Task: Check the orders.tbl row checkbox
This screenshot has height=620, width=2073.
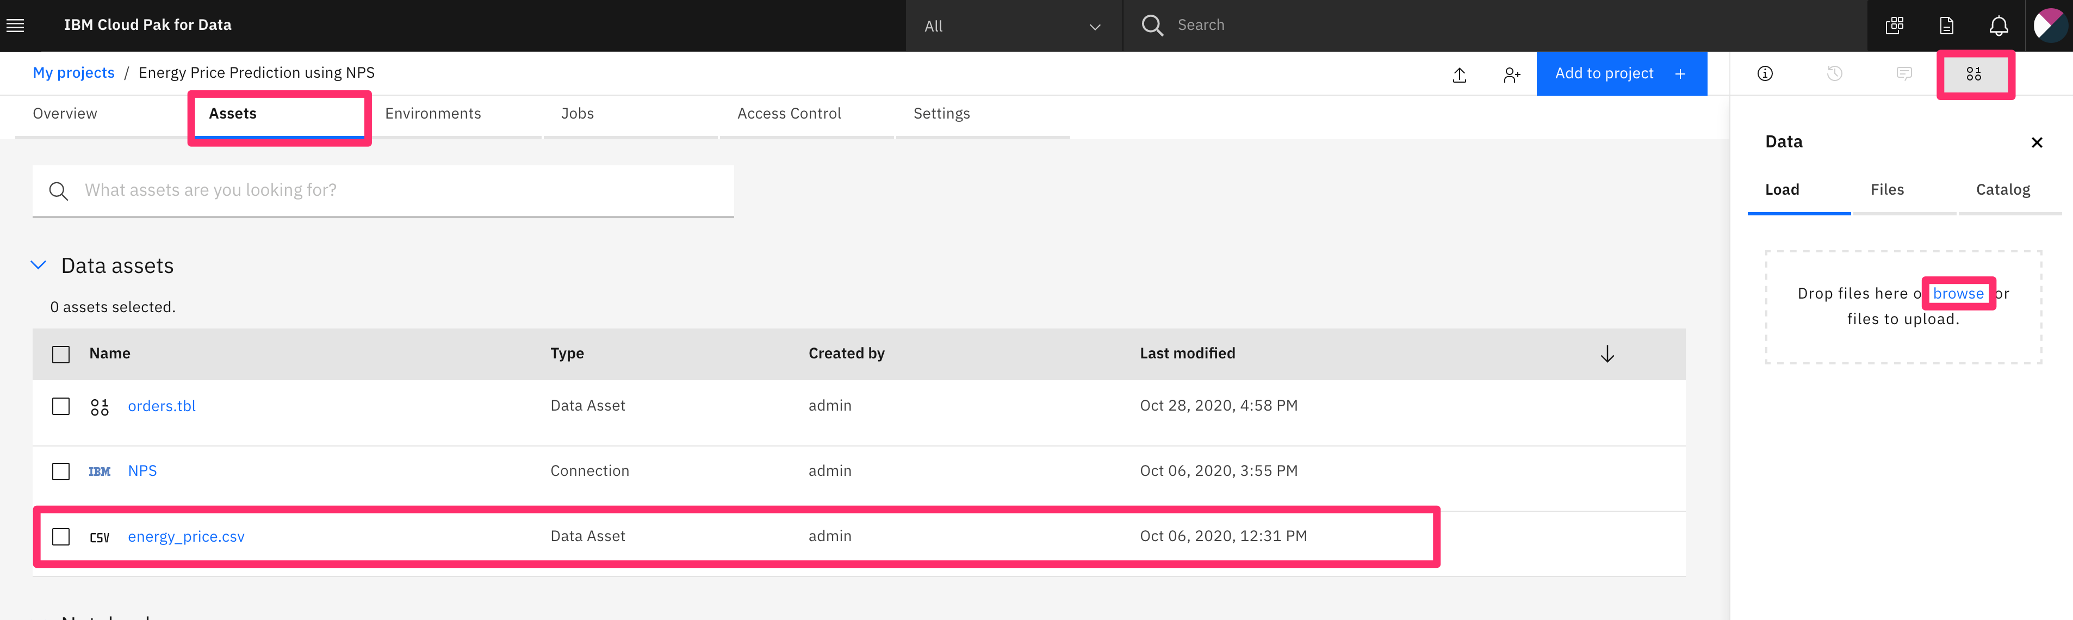Action: tap(61, 406)
